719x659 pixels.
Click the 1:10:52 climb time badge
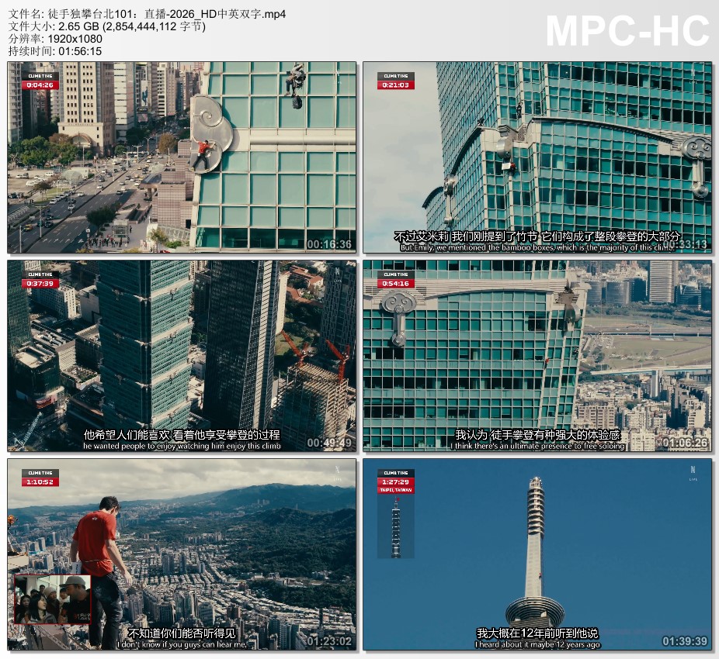[x=40, y=478]
